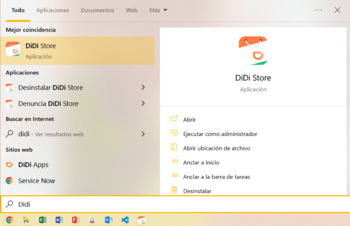This screenshot has width=350, height=226.
Task: Choose Ejecutar como administrador
Action: (x=220, y=134)
